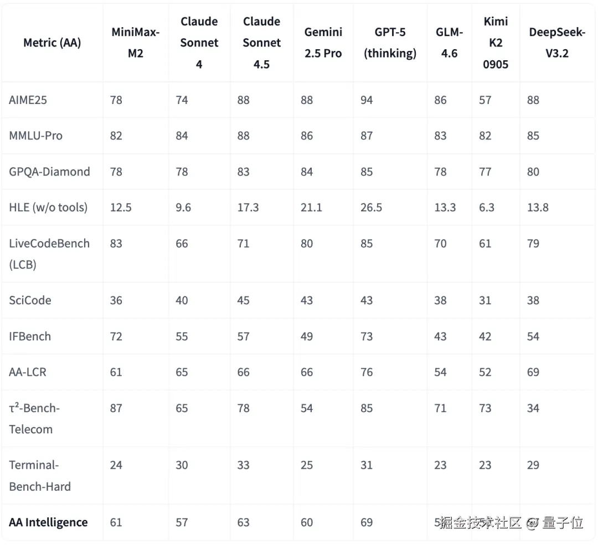Click the SciCode row label

(x=30, y=300)
